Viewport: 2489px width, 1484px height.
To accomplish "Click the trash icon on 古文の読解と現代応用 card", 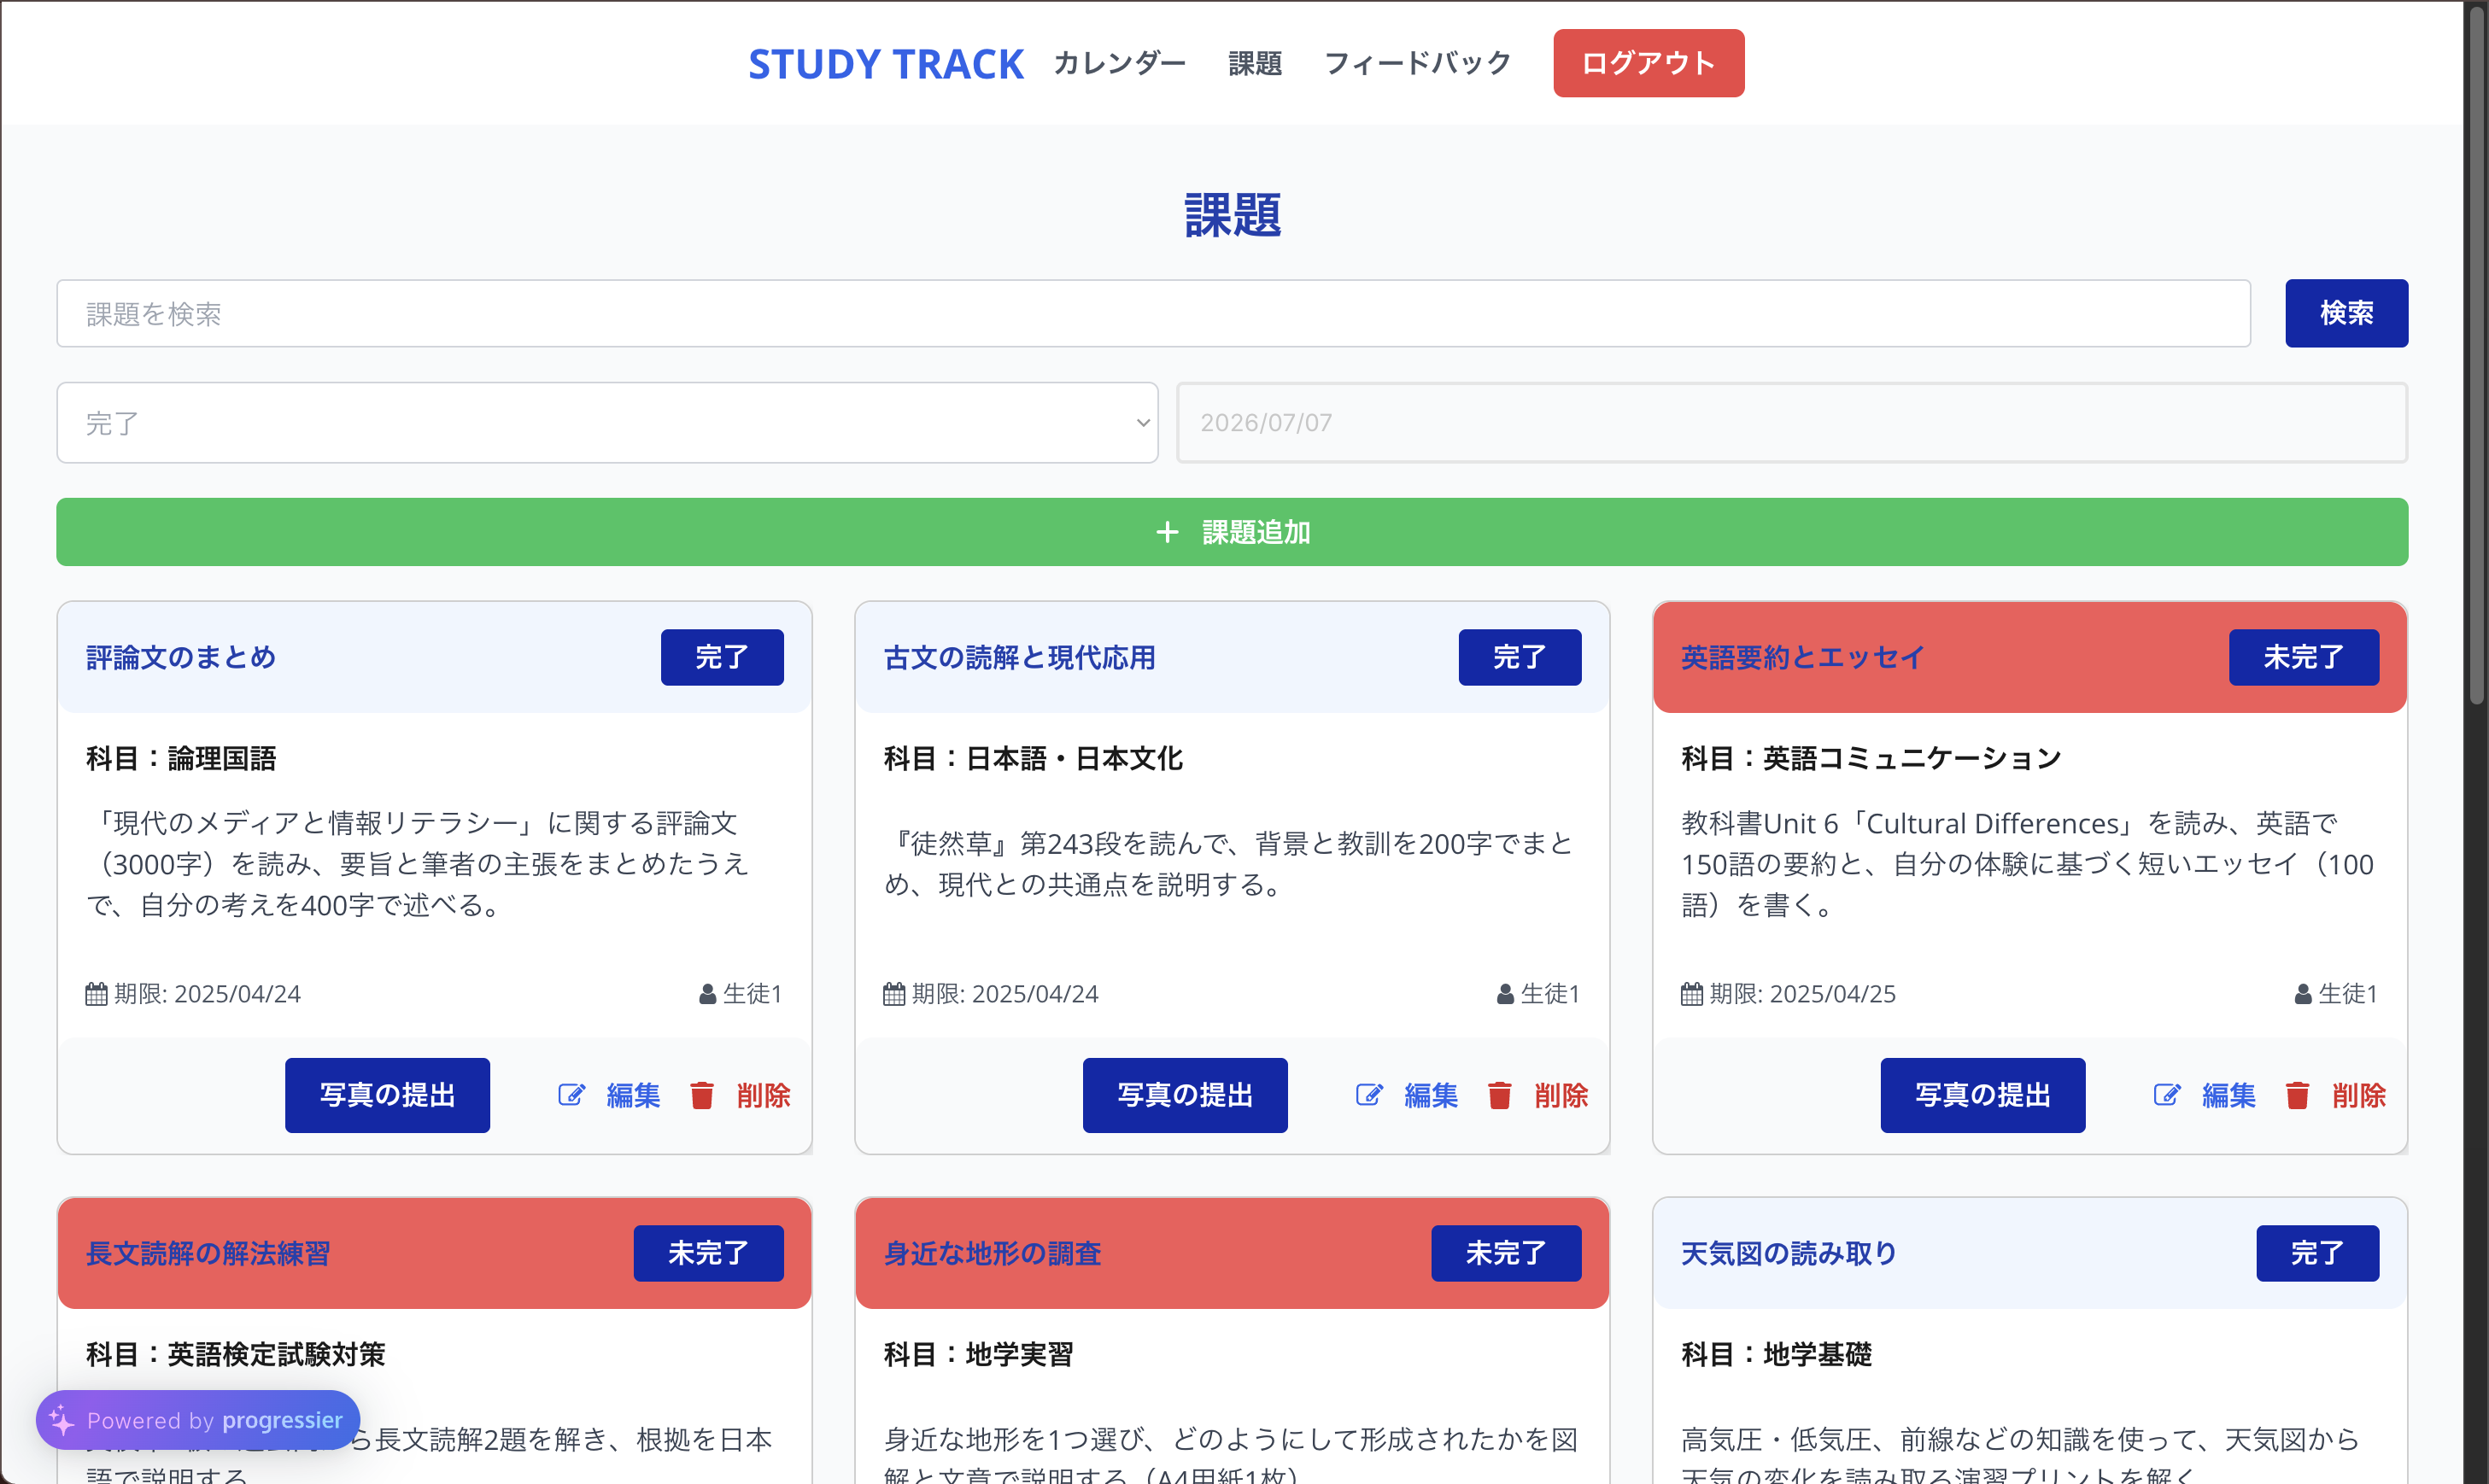I will click(1500, 1095).
